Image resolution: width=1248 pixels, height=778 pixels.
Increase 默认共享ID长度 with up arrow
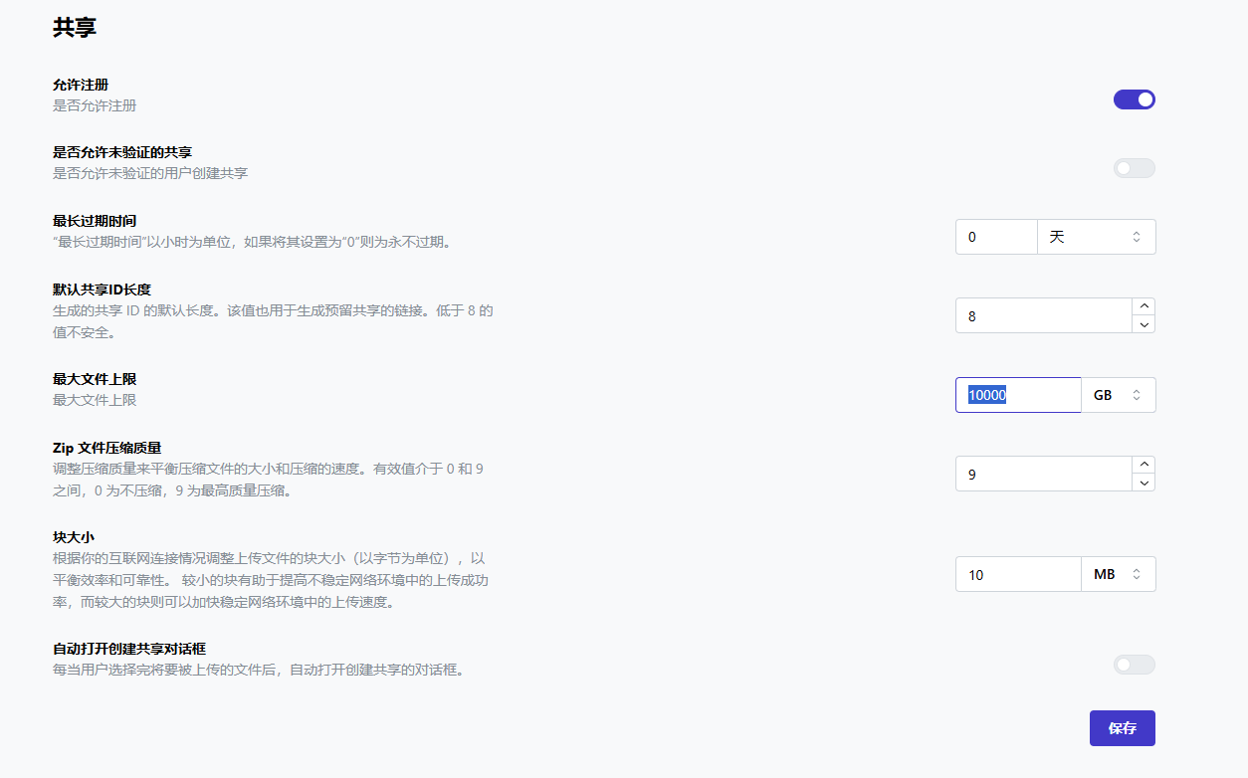click(1144, 306)
